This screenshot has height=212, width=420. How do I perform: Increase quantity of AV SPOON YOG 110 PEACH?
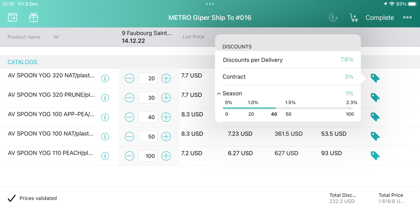166,156
